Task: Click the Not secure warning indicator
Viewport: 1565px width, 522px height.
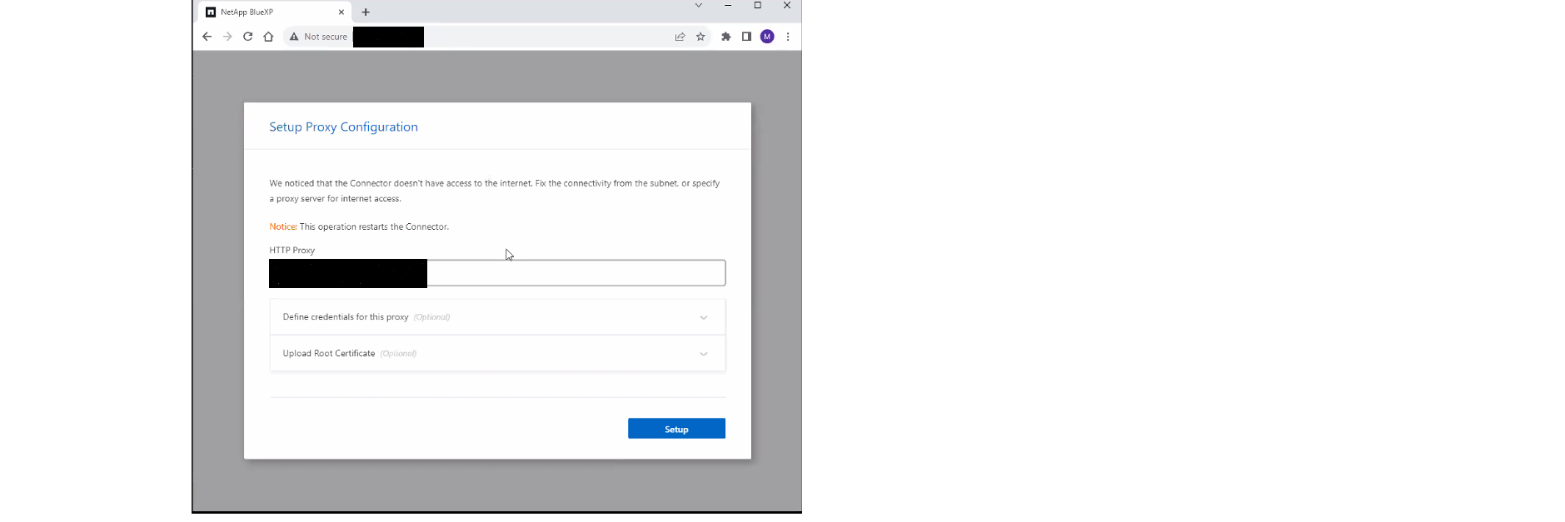Action: tap(317, 37)
